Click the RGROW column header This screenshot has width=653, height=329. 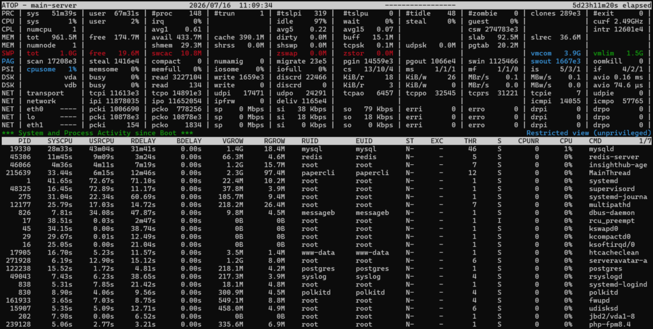[x=274, y=141]
